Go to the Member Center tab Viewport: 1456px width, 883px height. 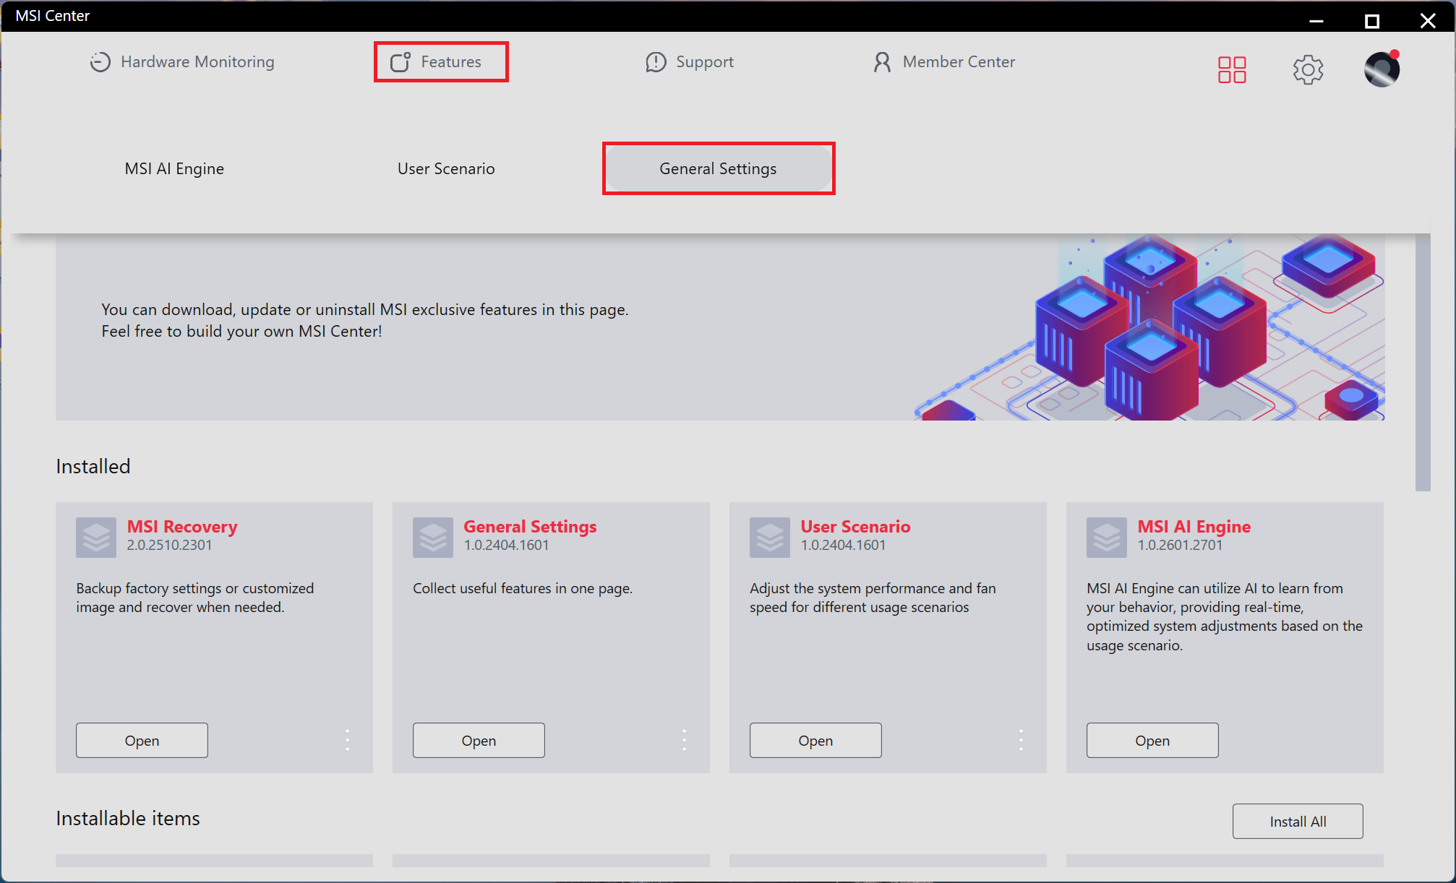[943, 62]
